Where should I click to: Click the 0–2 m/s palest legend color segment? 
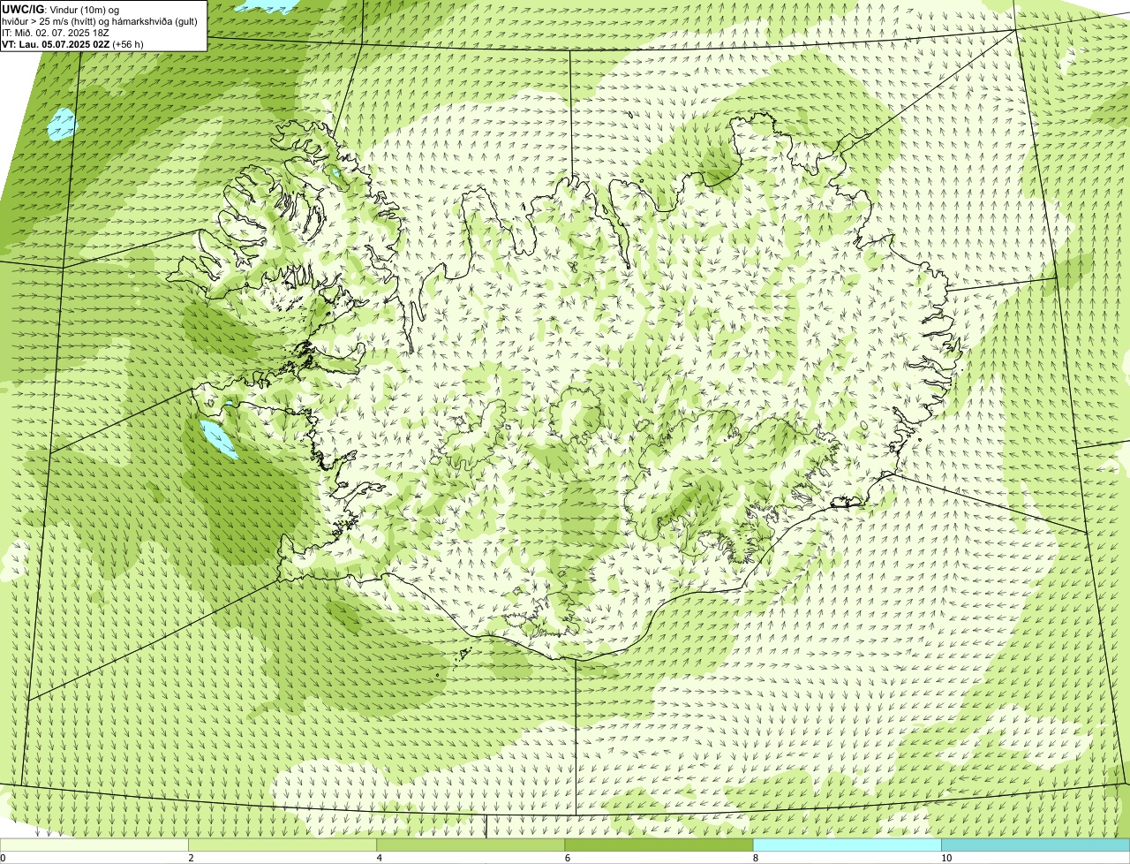click(94, 845)
